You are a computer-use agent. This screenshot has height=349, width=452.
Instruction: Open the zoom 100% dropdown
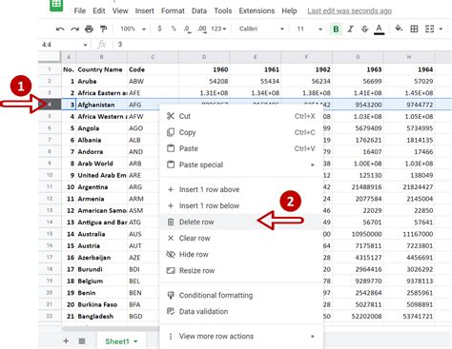coord(133,29)
